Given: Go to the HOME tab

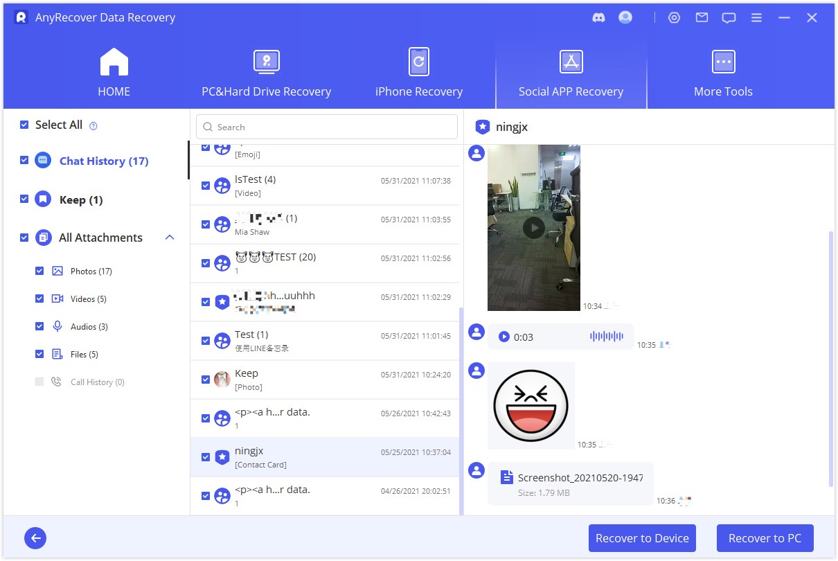Looking at the screenshot, I should [x=114, y=62].
